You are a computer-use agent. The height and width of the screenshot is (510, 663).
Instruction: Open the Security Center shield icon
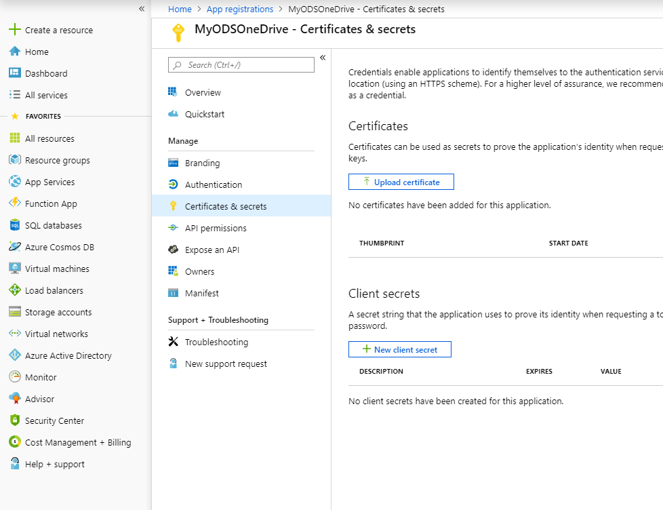tap(14, 420)
